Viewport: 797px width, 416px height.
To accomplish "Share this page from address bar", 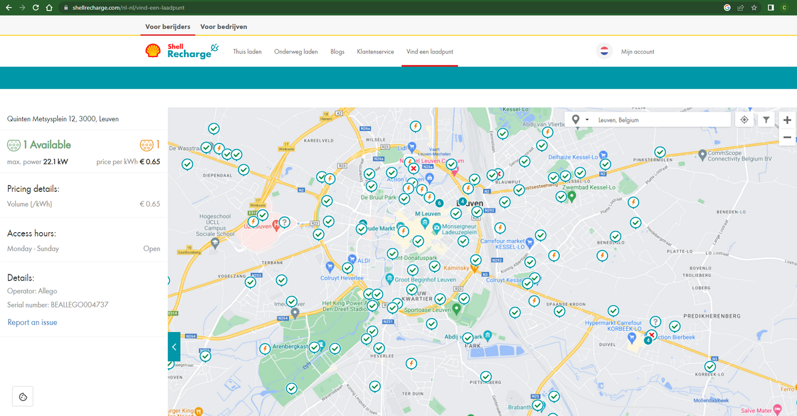I will coord(741,7).
